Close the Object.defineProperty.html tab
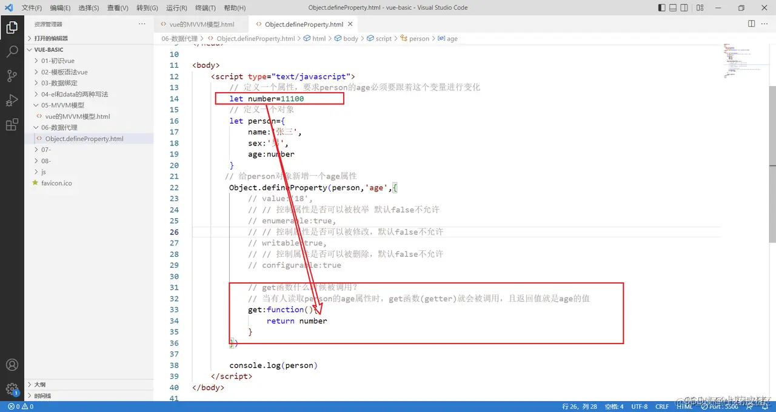Viewport: 776px width, 412px height. click(350, 24)
